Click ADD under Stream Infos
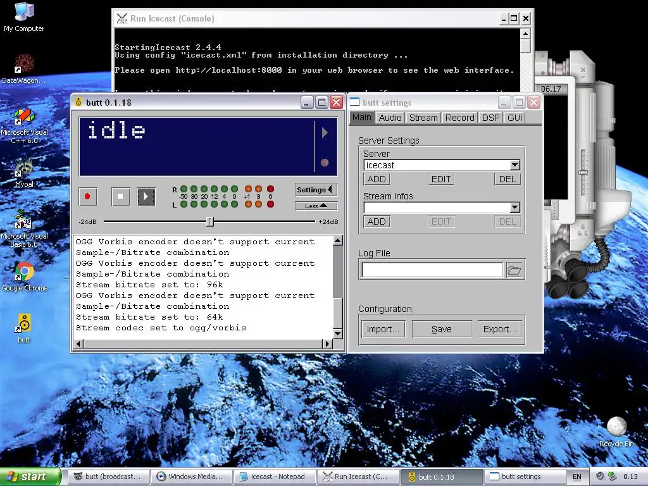This screenshot has height=486, width=648. coord(377,221)
